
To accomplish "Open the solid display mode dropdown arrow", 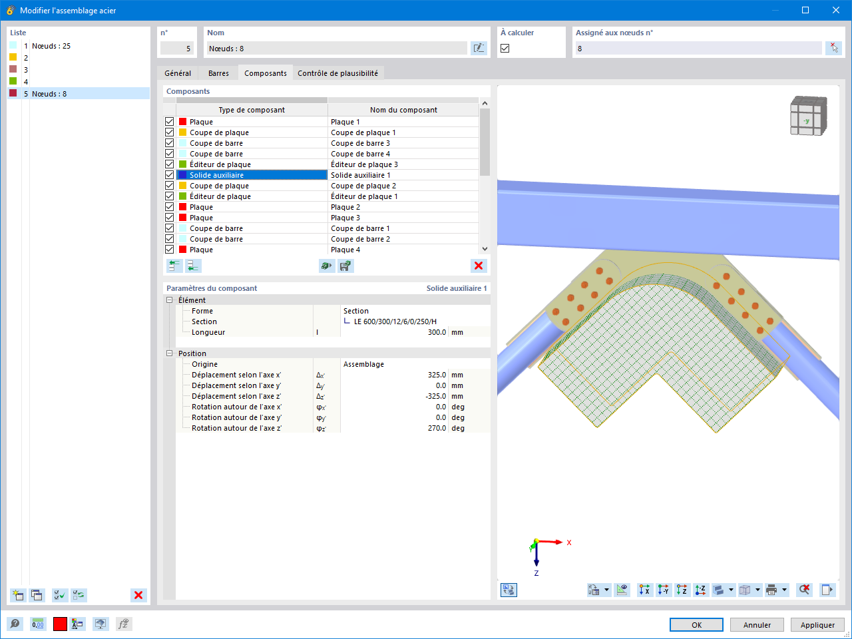I will pos(731,590).
